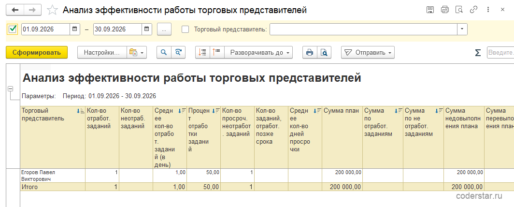
Task: Print report with the toolbar printer icon
Action: [x=310, y=53]
